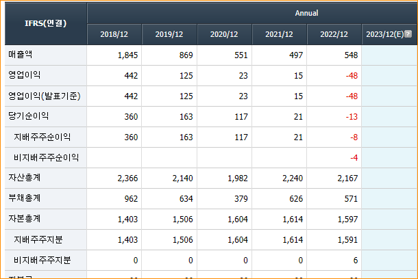Click the IFRS(연결) header cell
418x279 pixels.
[x=46, y=23]
